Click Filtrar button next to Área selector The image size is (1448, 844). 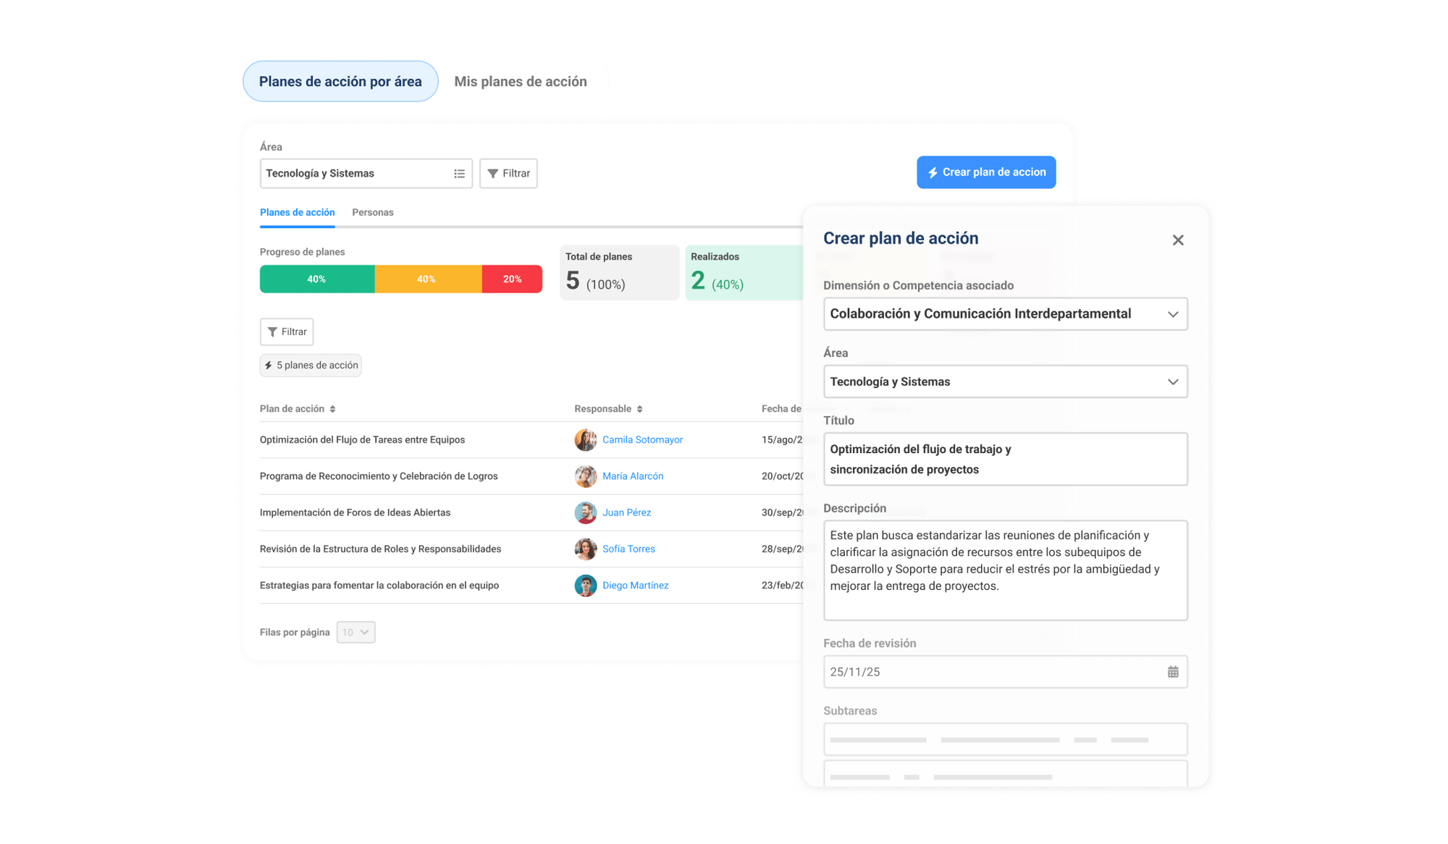tap(508, 174)
